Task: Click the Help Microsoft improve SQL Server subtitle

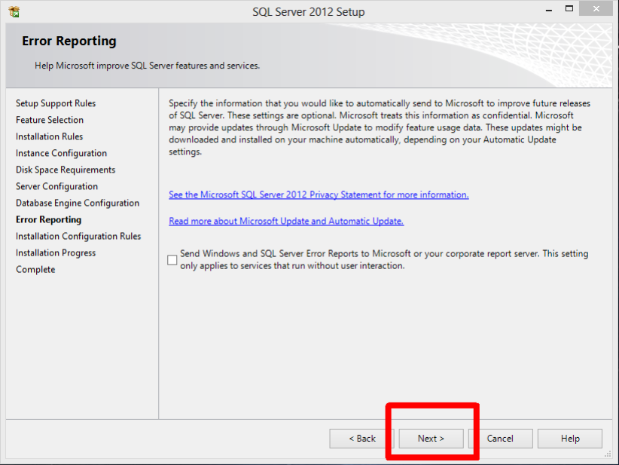Action: pos(148,66)
